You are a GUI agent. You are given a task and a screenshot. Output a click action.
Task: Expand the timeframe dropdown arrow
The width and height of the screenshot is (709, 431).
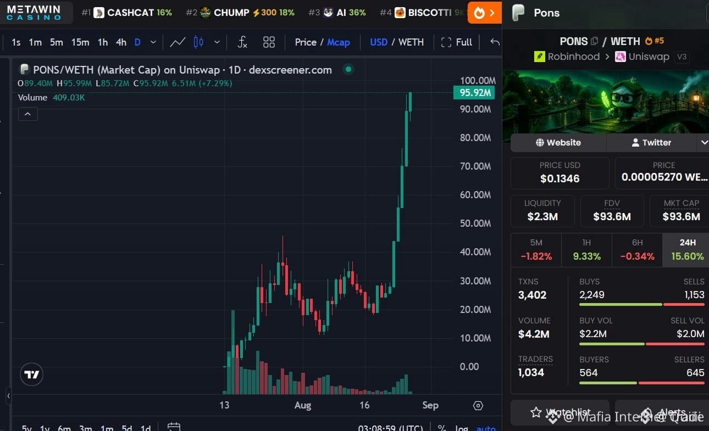[x=153, y=42]
